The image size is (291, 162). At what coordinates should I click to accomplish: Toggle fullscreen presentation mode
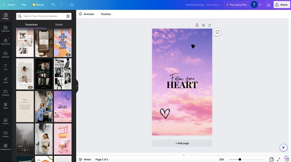(279, 159)
